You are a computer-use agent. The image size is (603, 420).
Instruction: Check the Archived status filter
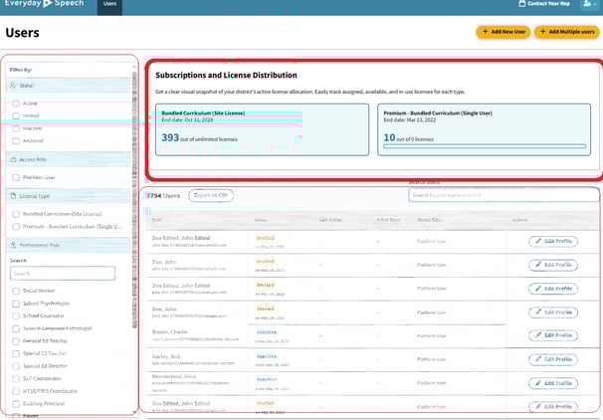pyautogui.click(x=16, y=140)
